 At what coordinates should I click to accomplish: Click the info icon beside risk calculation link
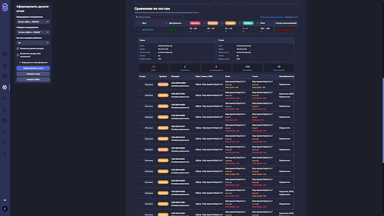(261, 17)
